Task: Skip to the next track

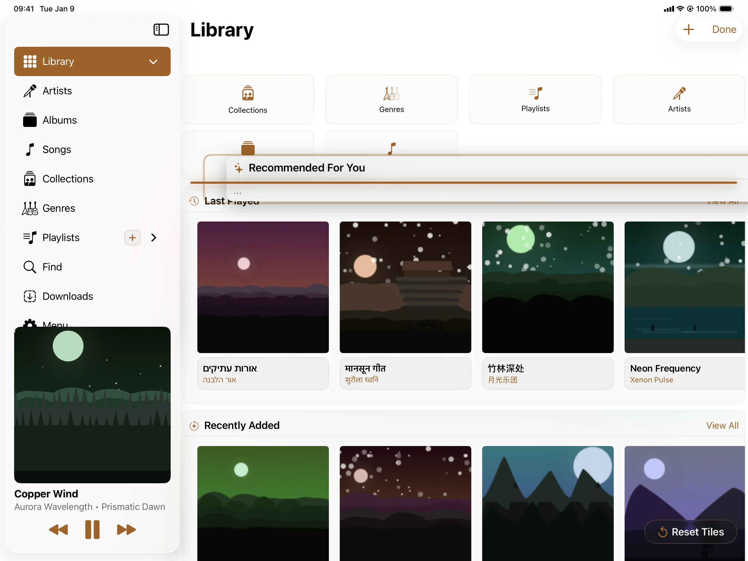Action: click(126, 529)
